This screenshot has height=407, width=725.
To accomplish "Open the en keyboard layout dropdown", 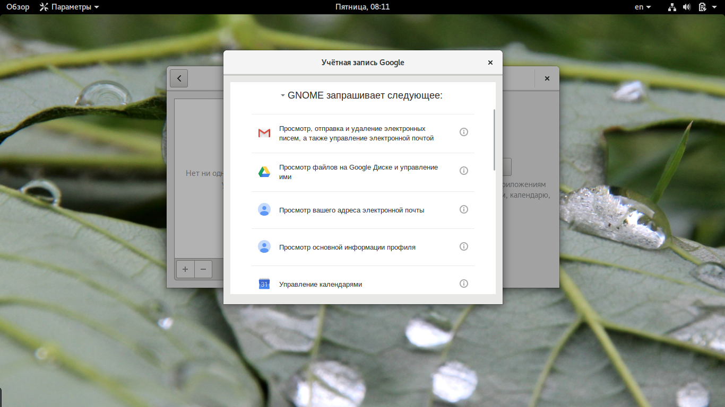I will point(643,7).
